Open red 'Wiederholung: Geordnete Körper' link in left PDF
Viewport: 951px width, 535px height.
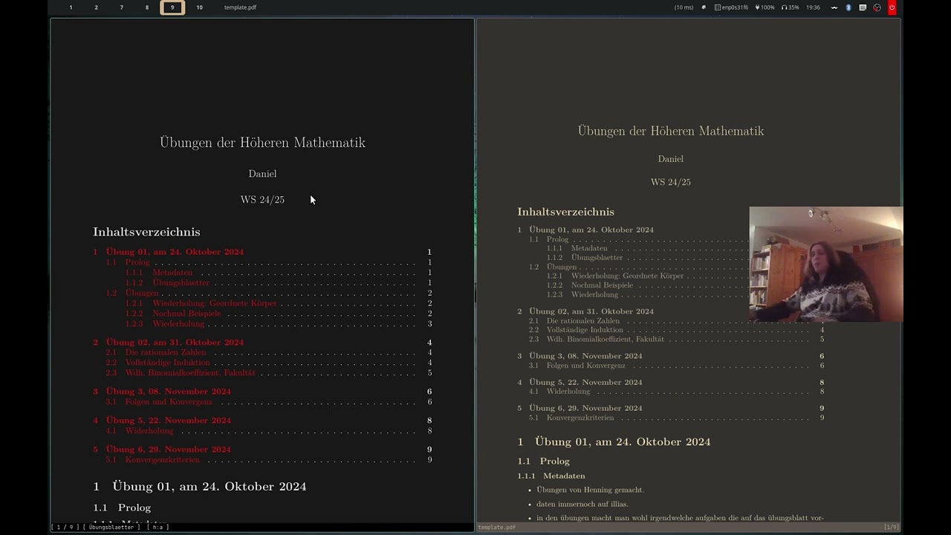[x=215, y=303]
